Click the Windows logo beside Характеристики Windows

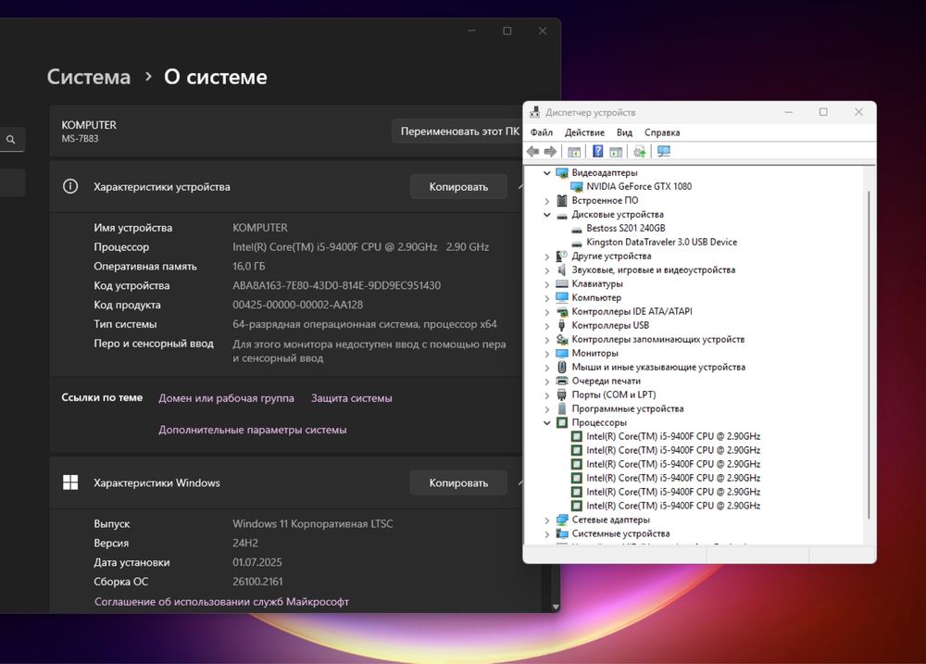70,482
